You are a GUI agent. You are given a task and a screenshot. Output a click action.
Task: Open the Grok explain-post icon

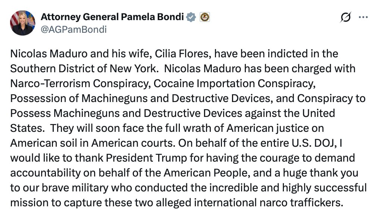tap(346, 18)
